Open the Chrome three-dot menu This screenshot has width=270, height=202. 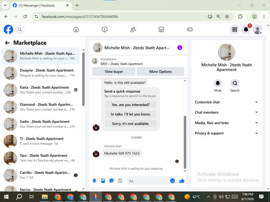pyautogui.click(x=264, y=17)
